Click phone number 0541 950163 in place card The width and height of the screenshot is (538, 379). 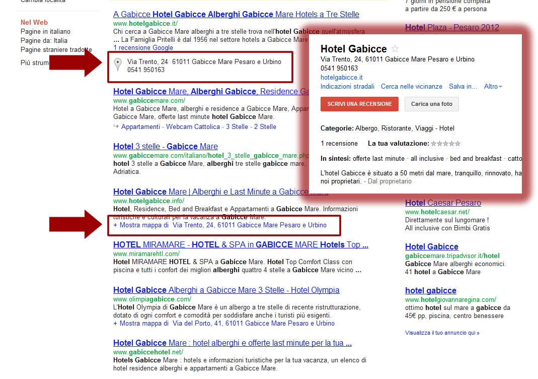[339, 69]
